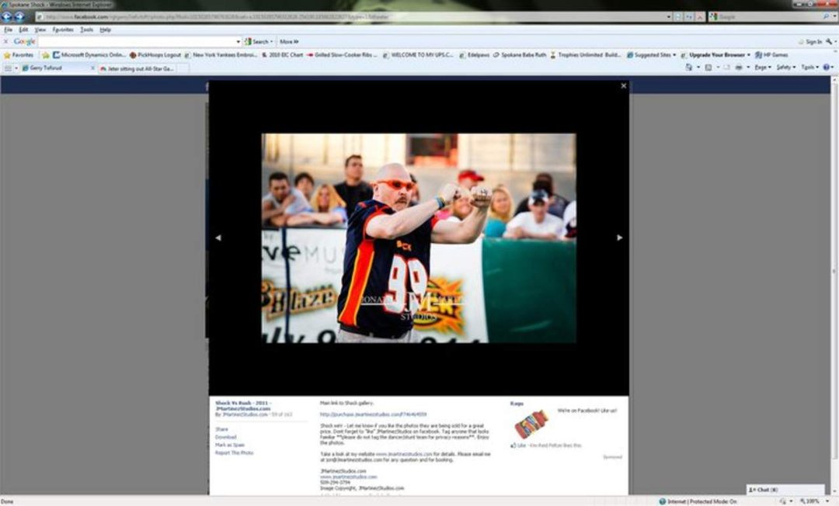Stop loading with the red X button
Image resolution: width=839 pixels, height=506 pixels.
click(x=699, y=17)
